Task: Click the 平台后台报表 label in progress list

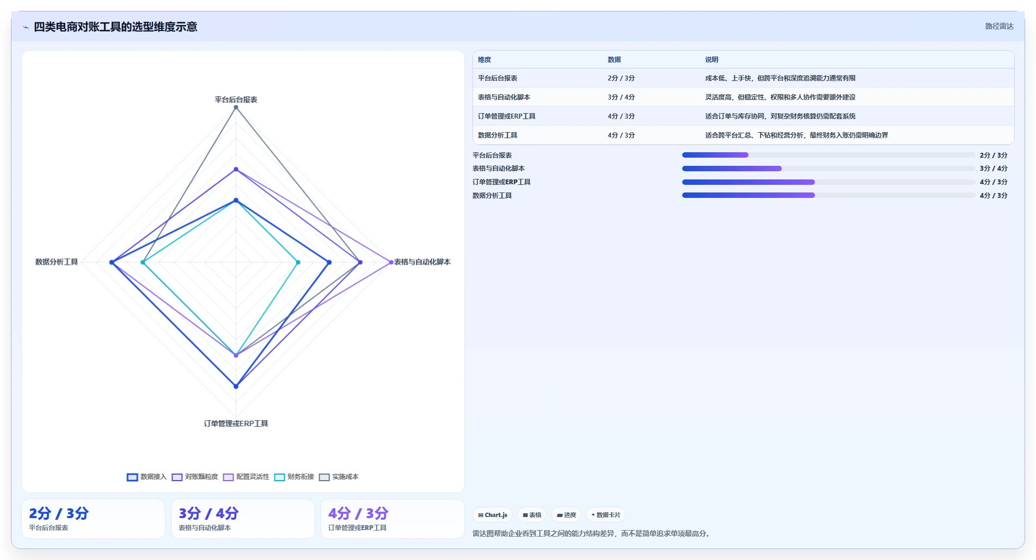Action: (492, 155)
